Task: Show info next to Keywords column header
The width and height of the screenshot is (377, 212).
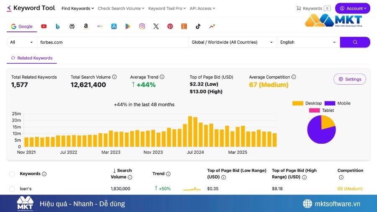Action: pos(44,174)
